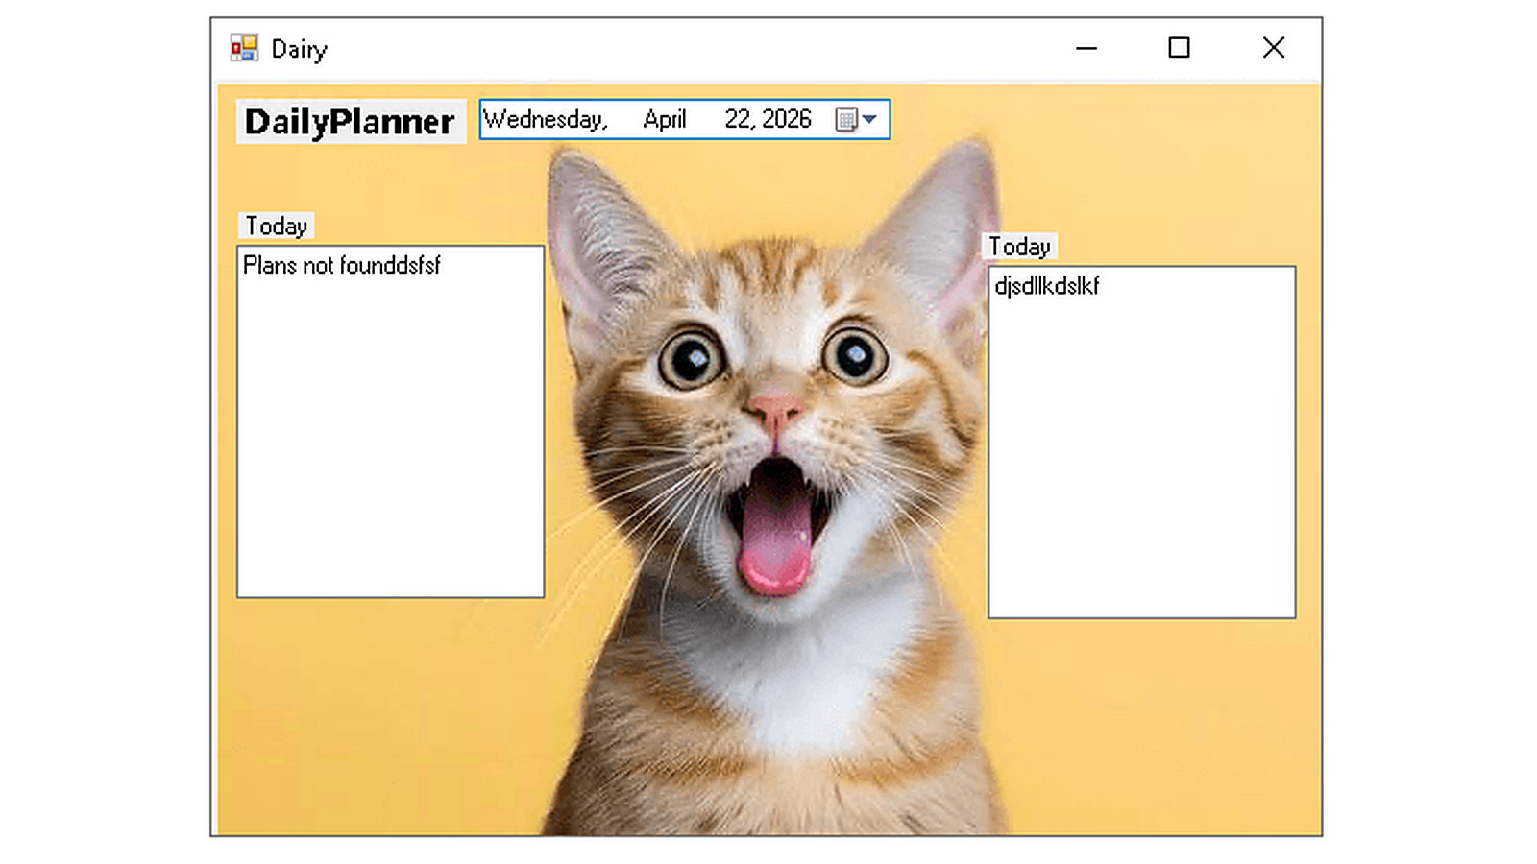This screenshot has width=1537, height=864.
Task: Minimize the Dairy window
Action: point(1086,48)
